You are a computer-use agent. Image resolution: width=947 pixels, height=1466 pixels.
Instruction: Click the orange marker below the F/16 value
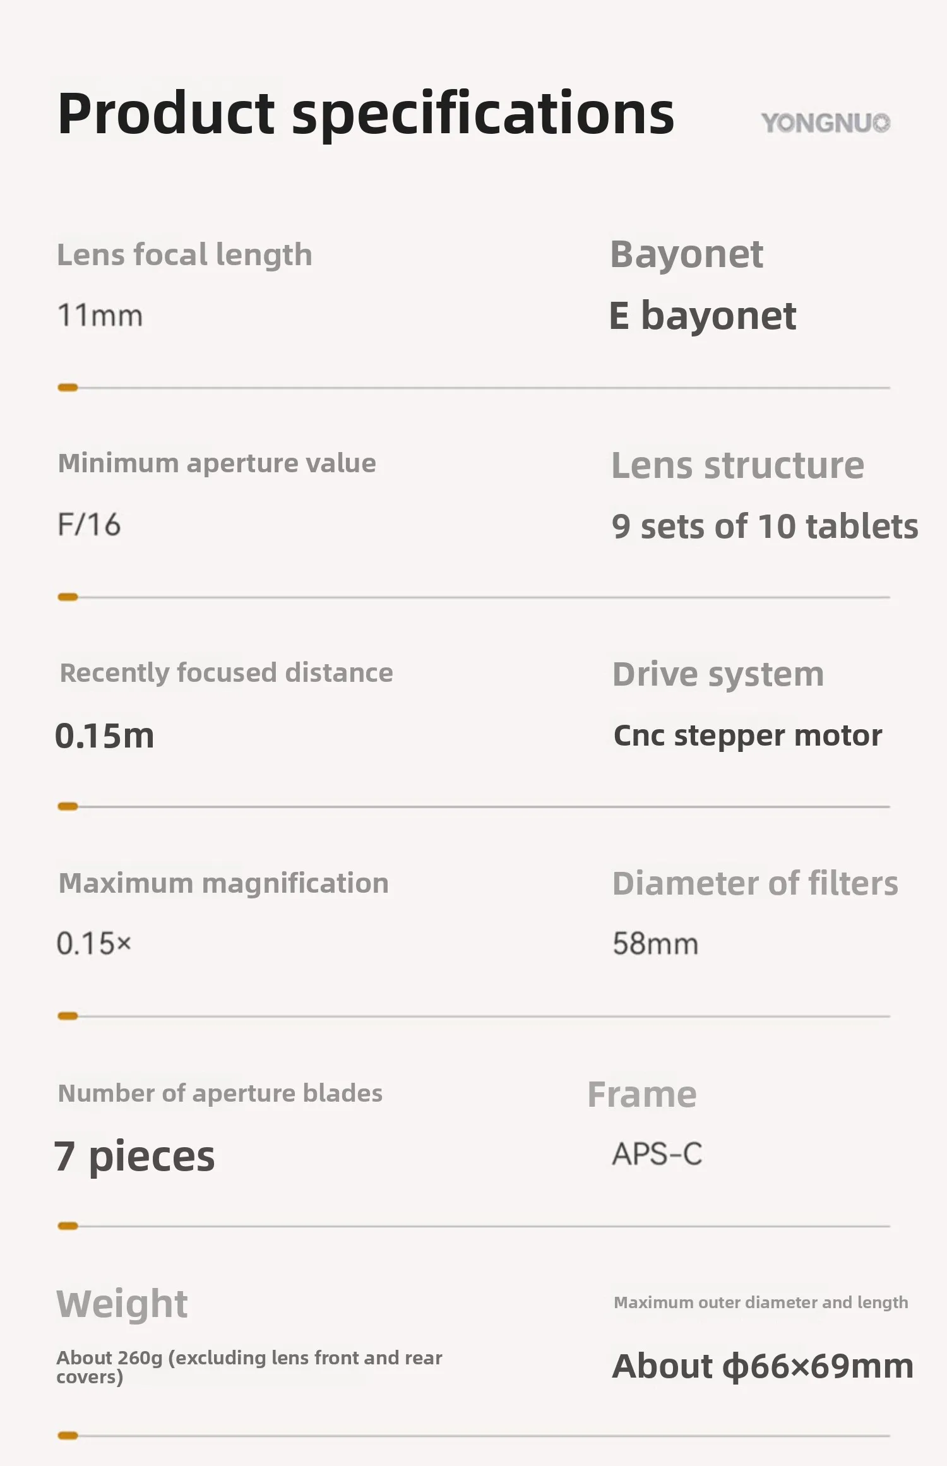(68, 597)
